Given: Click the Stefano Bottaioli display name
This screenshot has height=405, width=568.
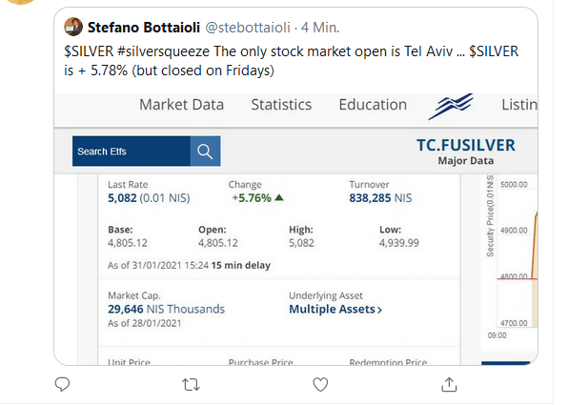Looking at the screenshot, I should (144, 28).
